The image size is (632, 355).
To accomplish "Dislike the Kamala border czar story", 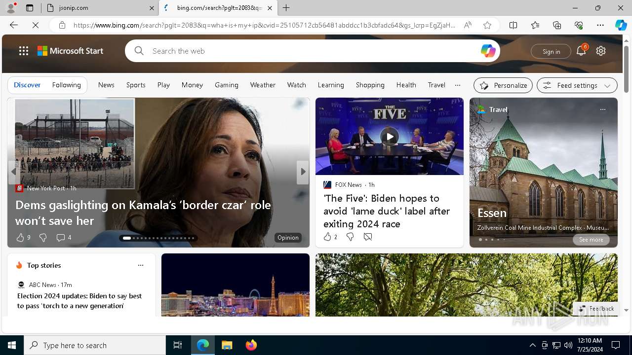I will (x=43, y=238).
